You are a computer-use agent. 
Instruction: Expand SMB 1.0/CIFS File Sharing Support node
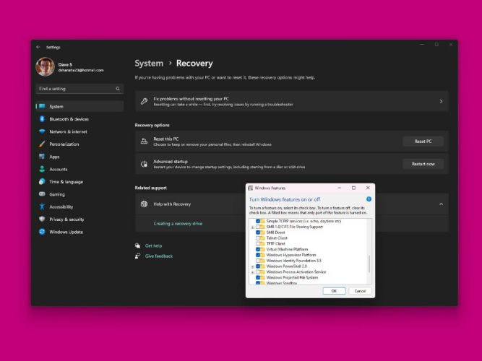253,227
